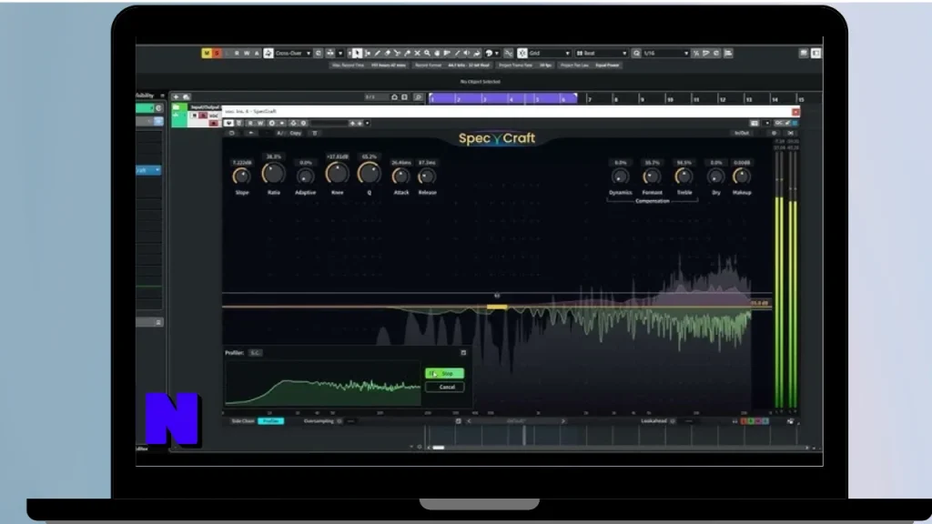
Task: Click the Slope knob
Action: coord(241,176)
